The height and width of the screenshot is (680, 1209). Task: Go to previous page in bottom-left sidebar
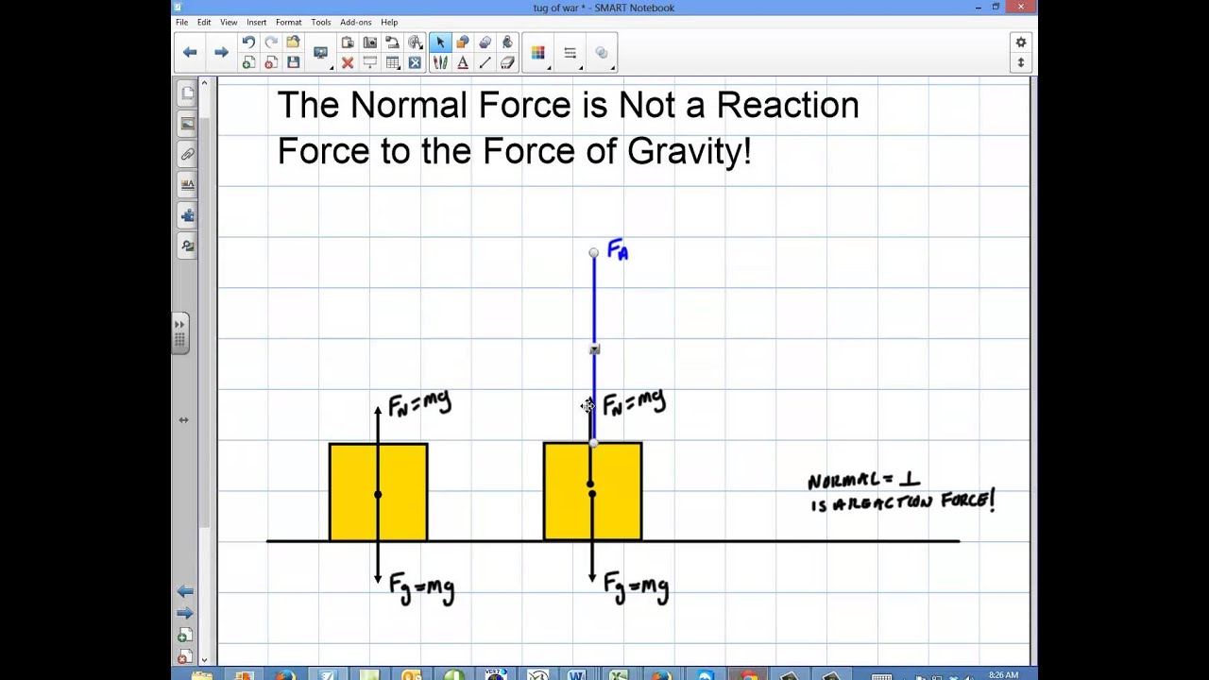pyautogui.click(x=185, y=591)
